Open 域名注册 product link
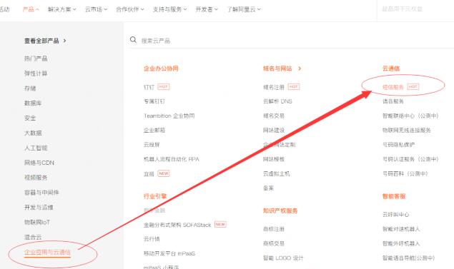454x269 pixels. [274, 87]
